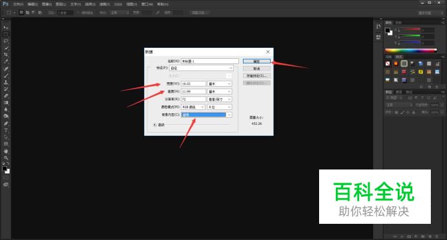Viewport: 447px width, 240px height.
Task: Open the color mode (颜色模式) dropdown
Action: (193, 107)
